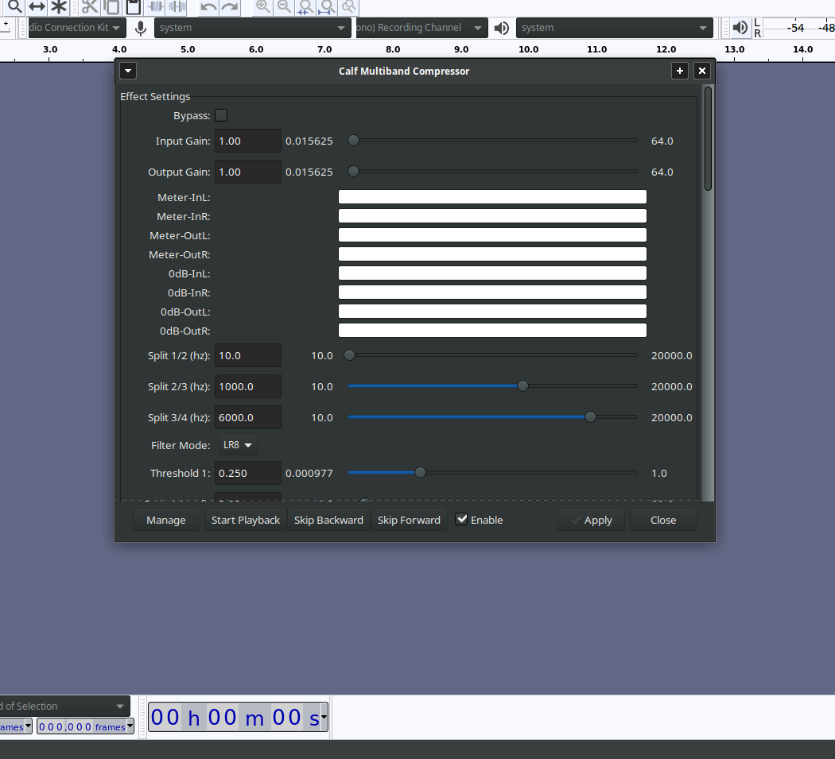Click the Paste icon

point(132,6)
